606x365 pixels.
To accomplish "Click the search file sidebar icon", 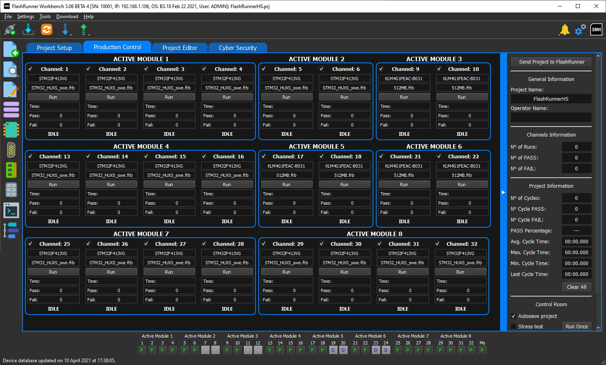I will [11, 69].
